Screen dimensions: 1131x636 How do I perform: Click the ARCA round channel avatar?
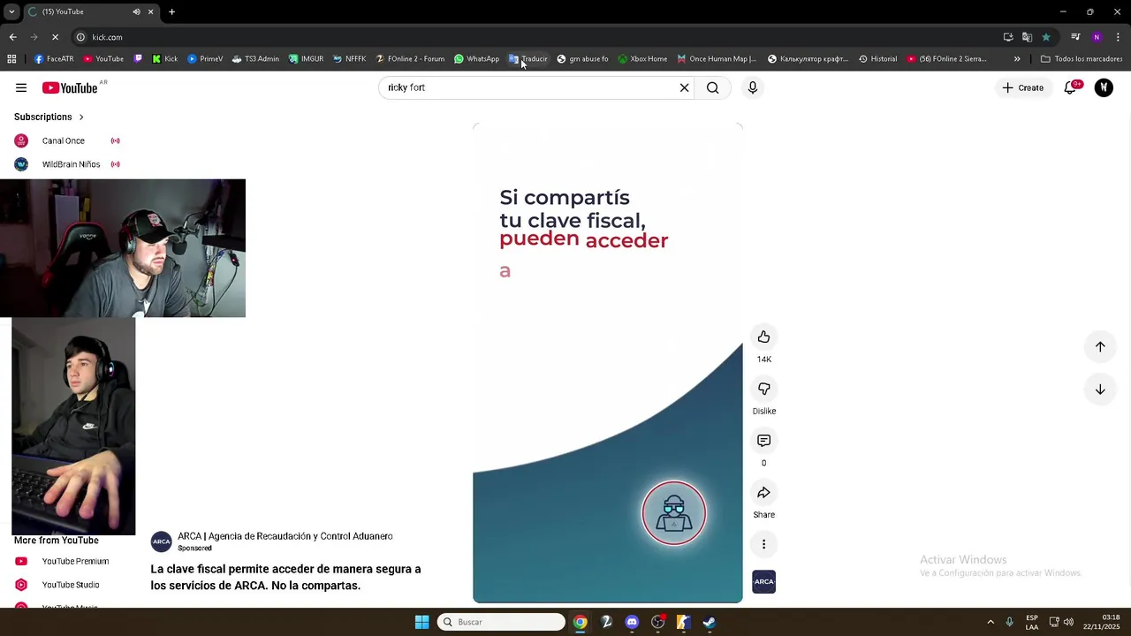161,542
